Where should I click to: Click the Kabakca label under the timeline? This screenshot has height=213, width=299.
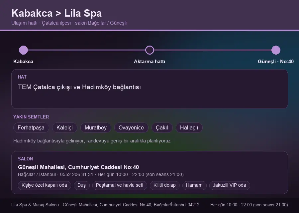pos(23,62)
